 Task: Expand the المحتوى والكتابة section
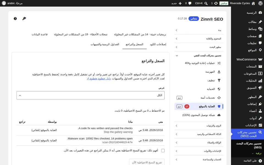[x=199, y=38]
